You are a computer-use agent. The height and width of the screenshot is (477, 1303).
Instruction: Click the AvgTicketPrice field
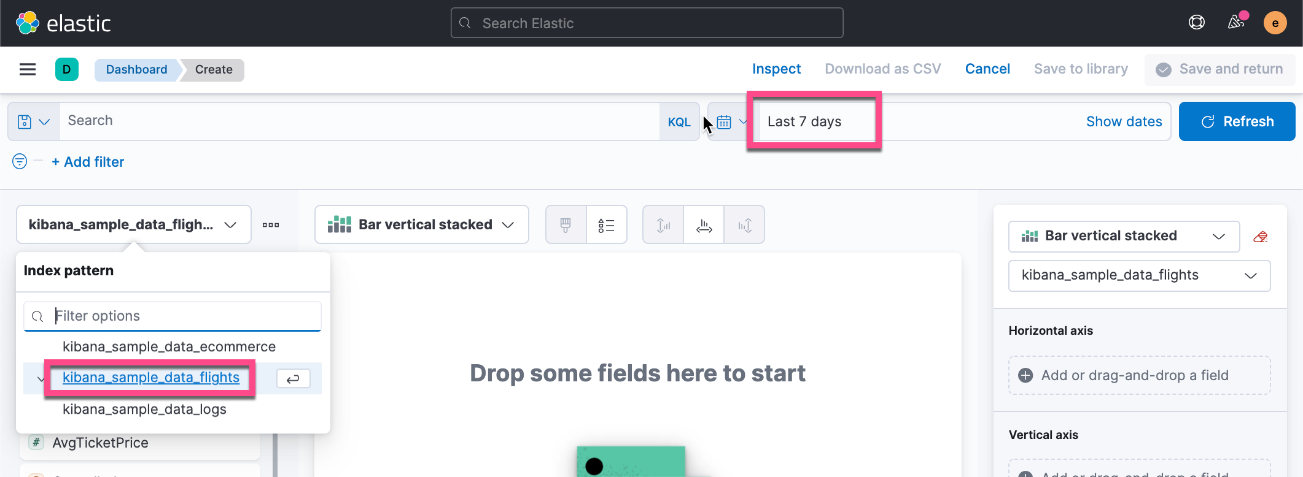click(140, 443)
